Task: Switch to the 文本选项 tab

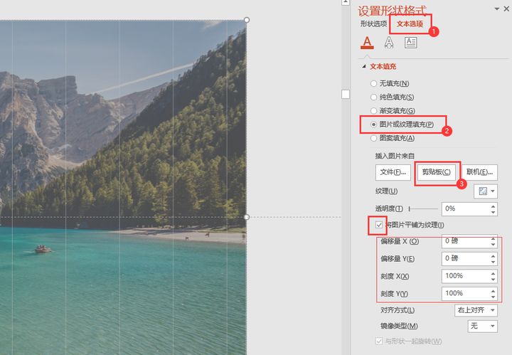Action: pos(410,24)
